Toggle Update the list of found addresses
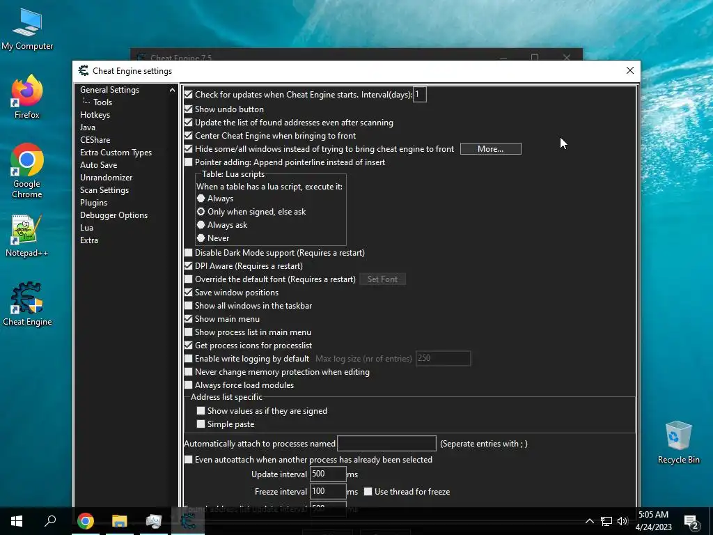This screenshot has width=713, height=535. click(188, 123)
